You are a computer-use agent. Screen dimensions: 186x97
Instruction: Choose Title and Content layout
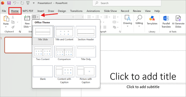click(64, 33)
